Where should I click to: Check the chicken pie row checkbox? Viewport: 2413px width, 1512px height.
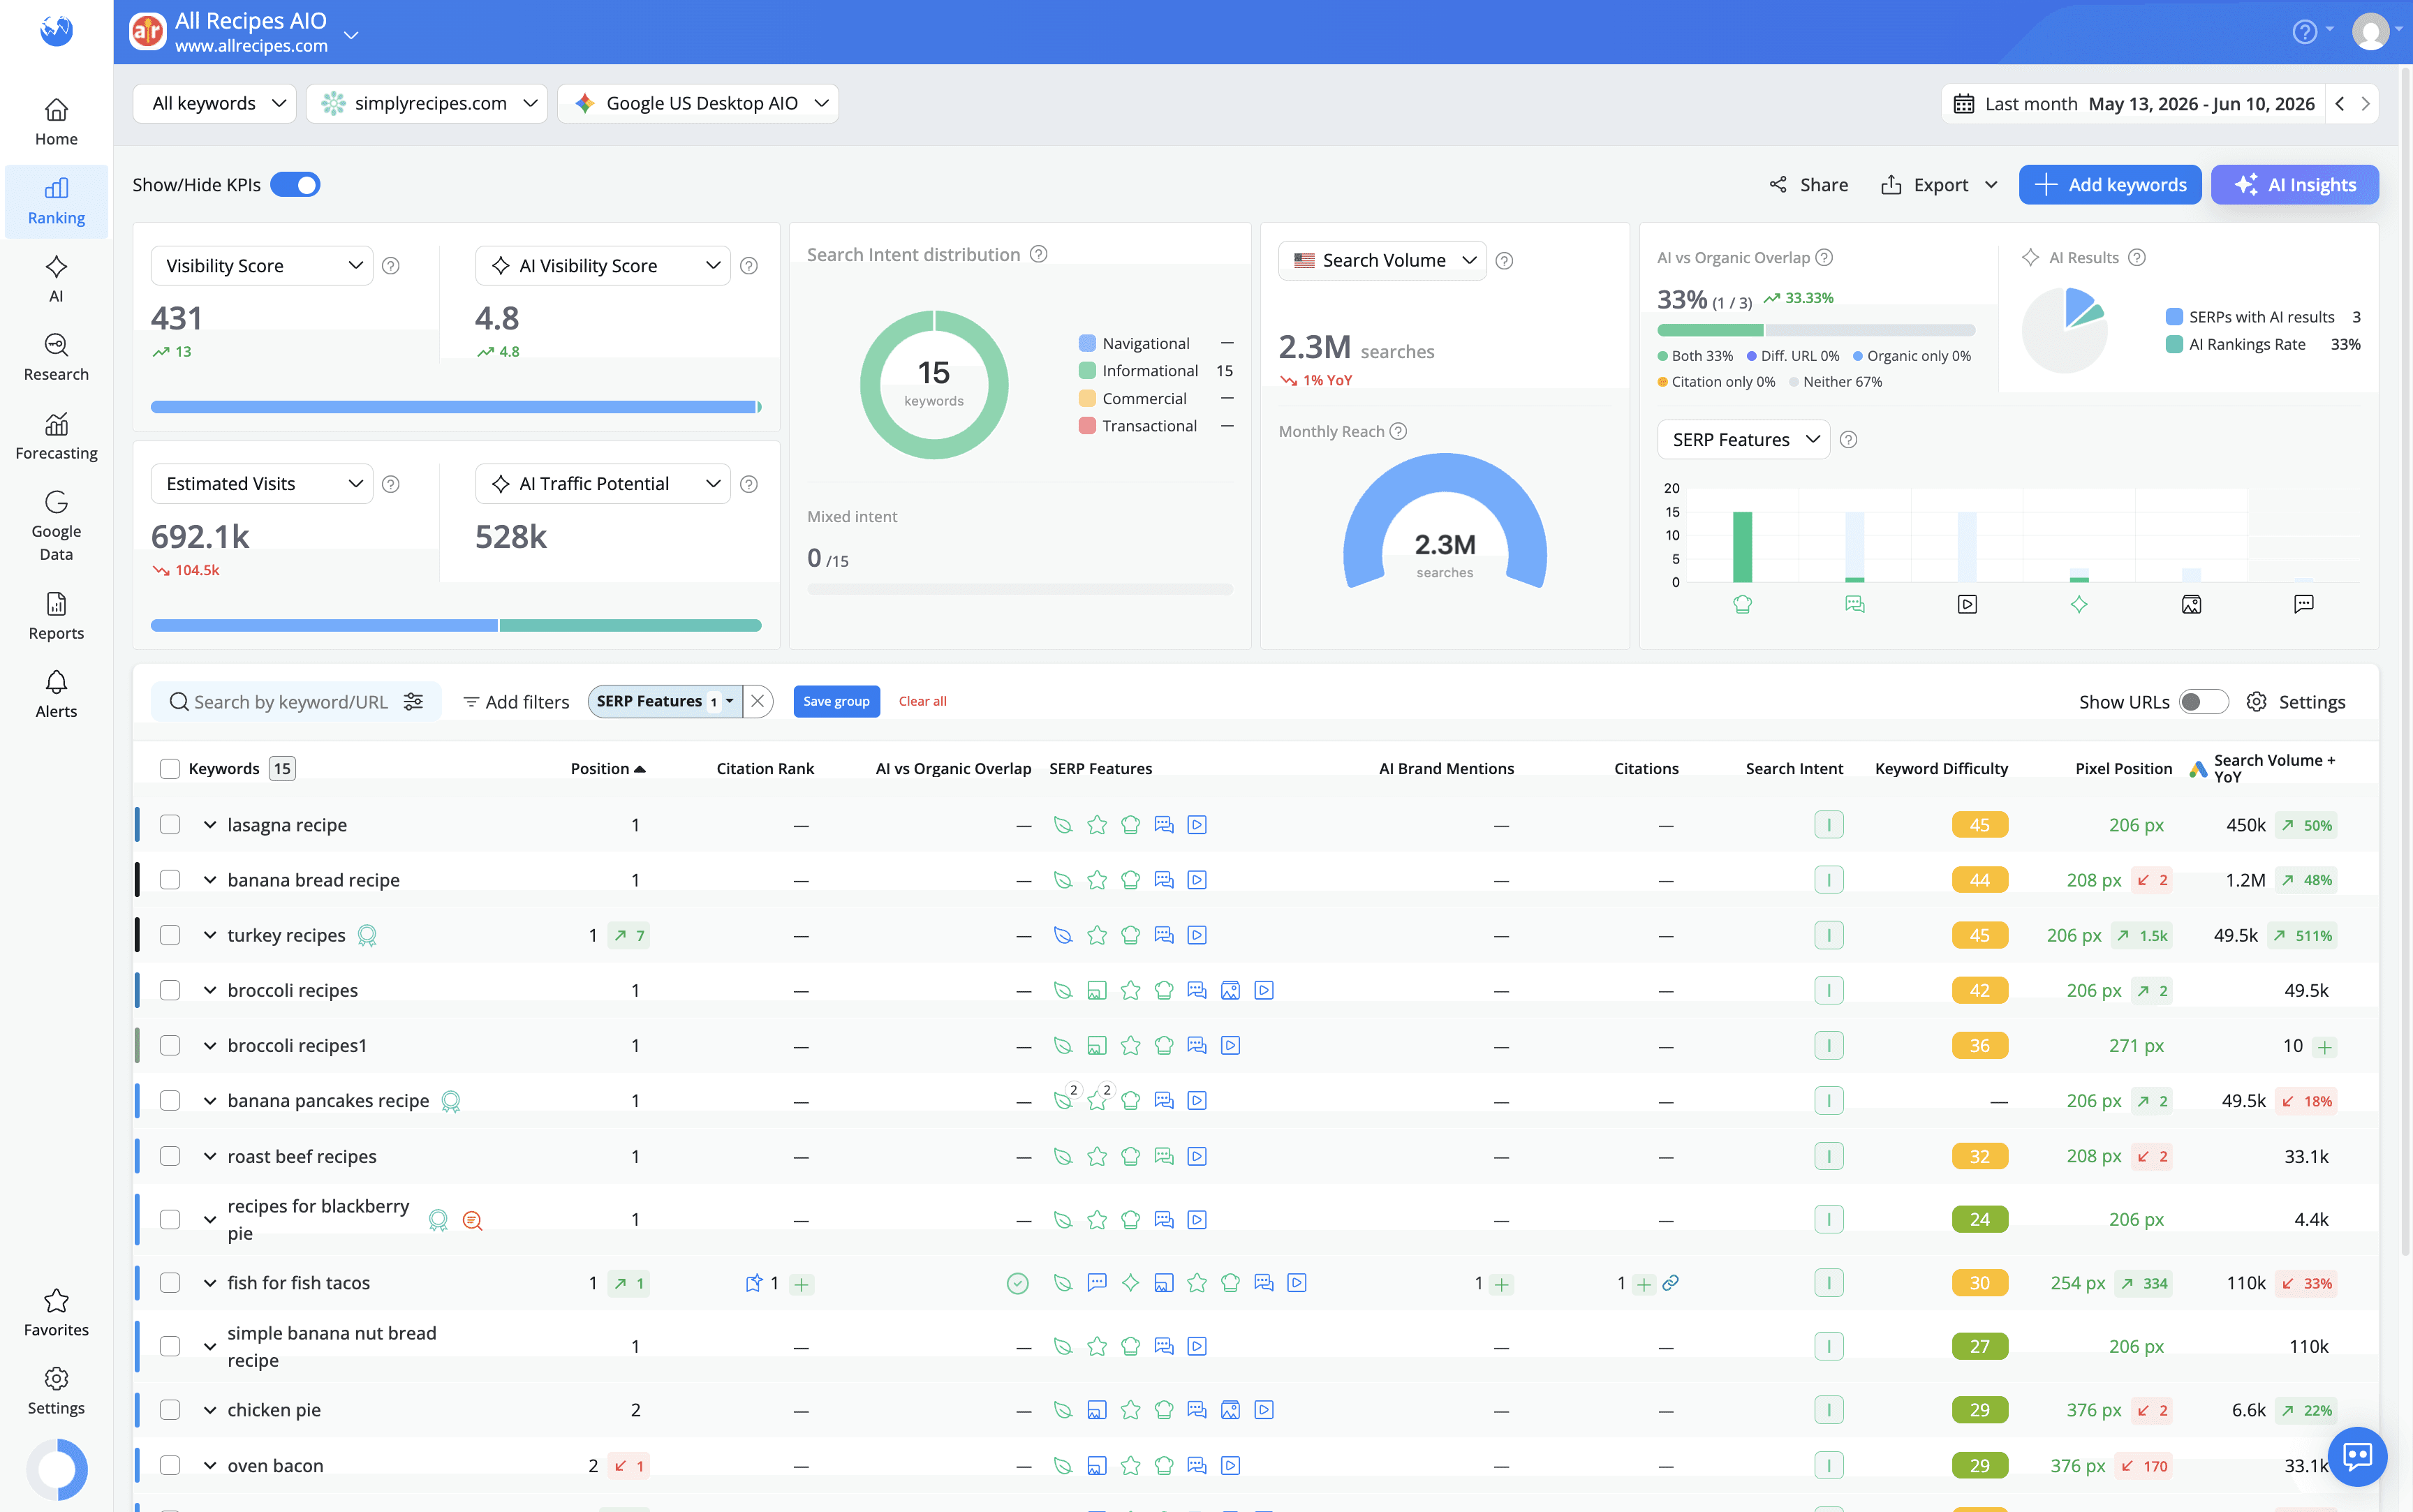click(x=169, y=1409)
